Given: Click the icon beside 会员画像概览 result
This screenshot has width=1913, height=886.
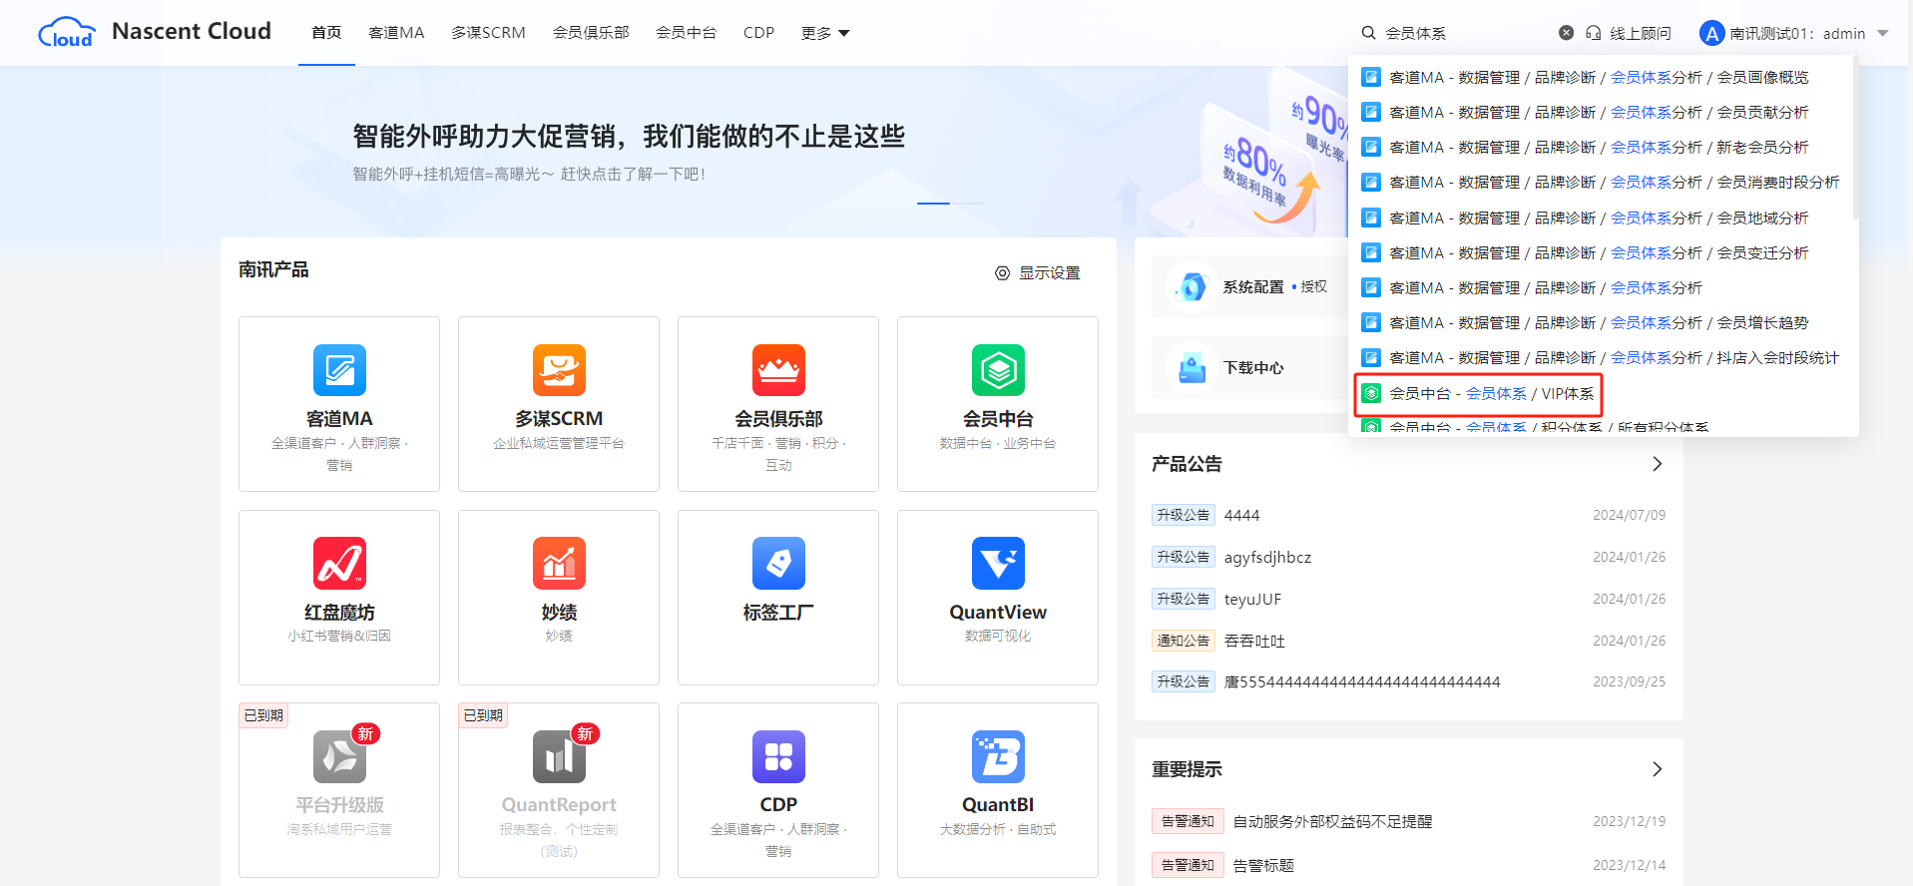Looking at the screenshot, I should click(x=1371, y=77).
